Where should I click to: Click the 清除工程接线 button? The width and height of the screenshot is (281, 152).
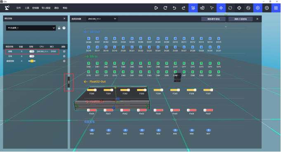(x=241, y=19)
